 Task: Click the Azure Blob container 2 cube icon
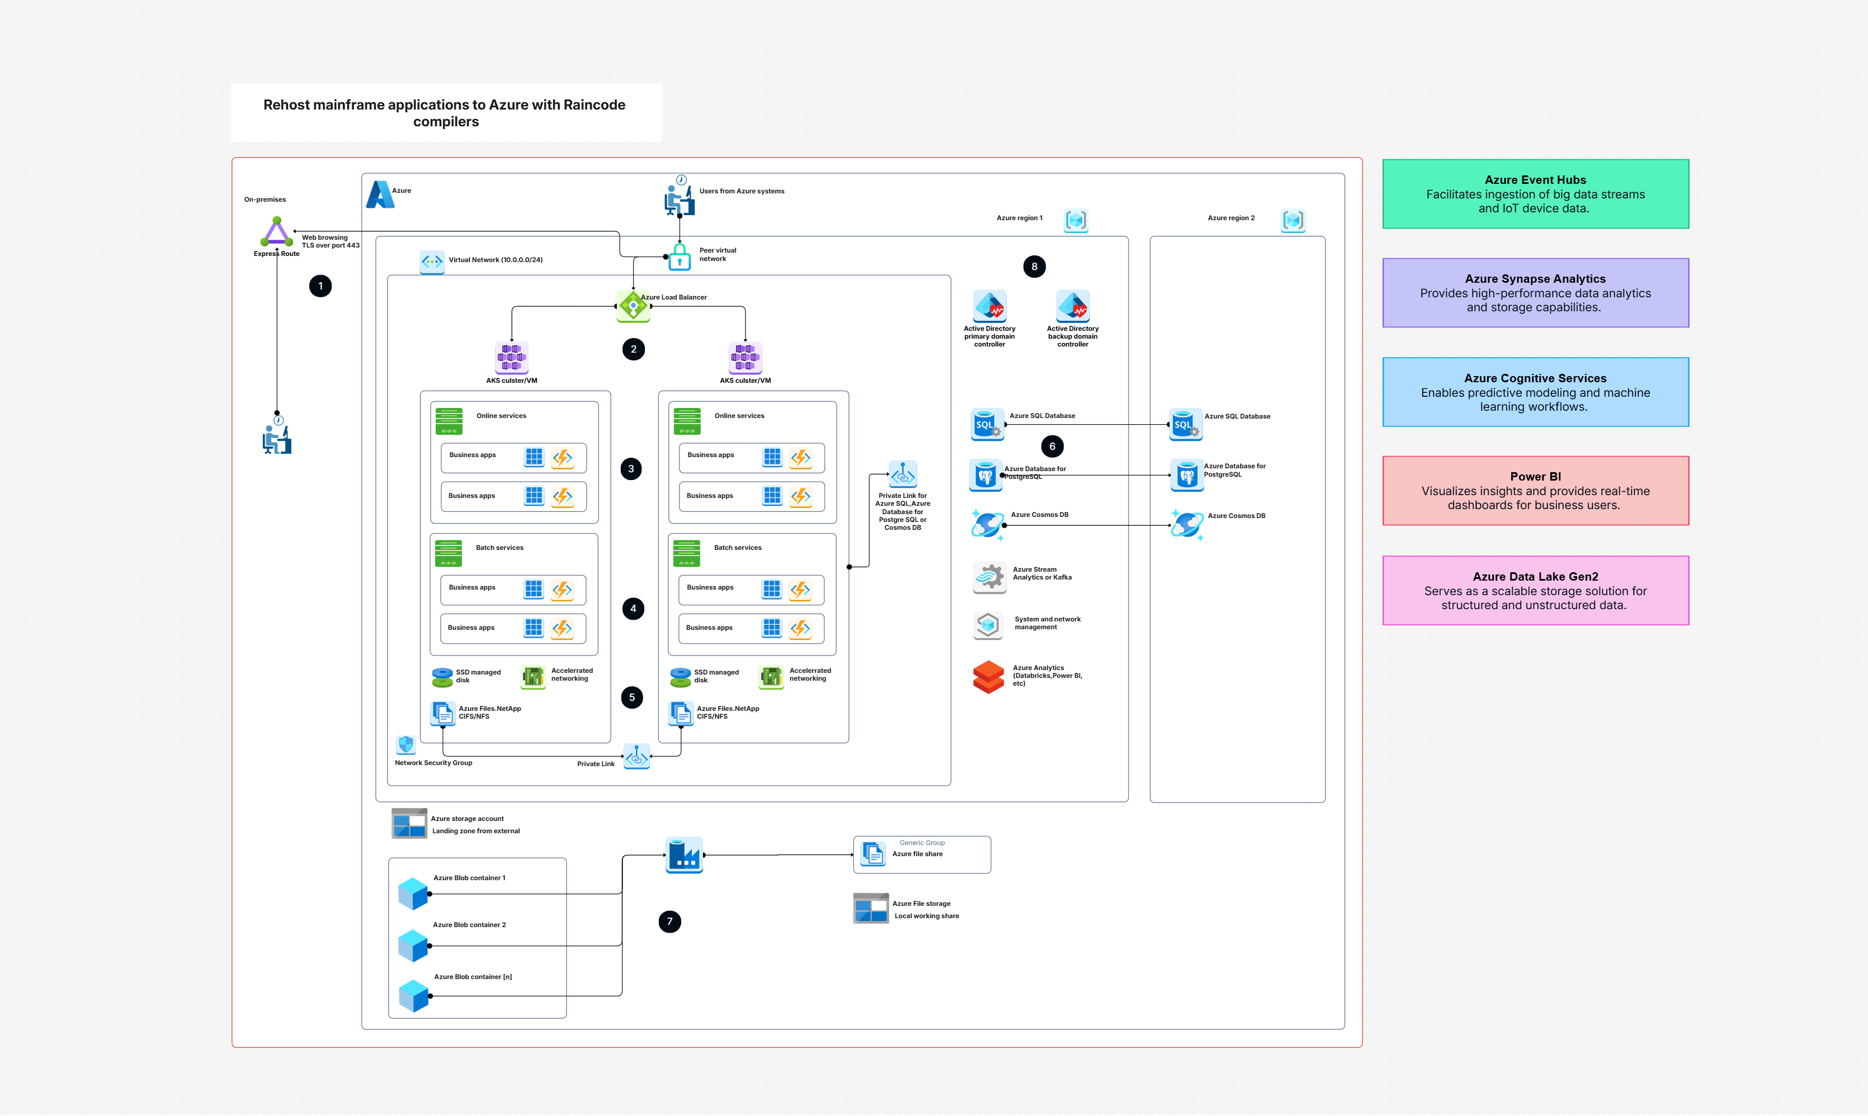click(x=413, y=946)
